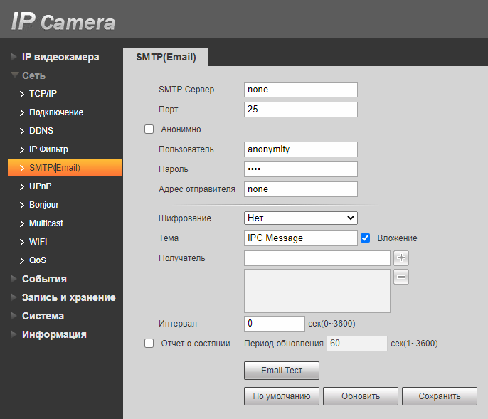The height and width of the screenshot is (419, 488).
Task: Click the Email Тест button
Action: coord(282,371)
